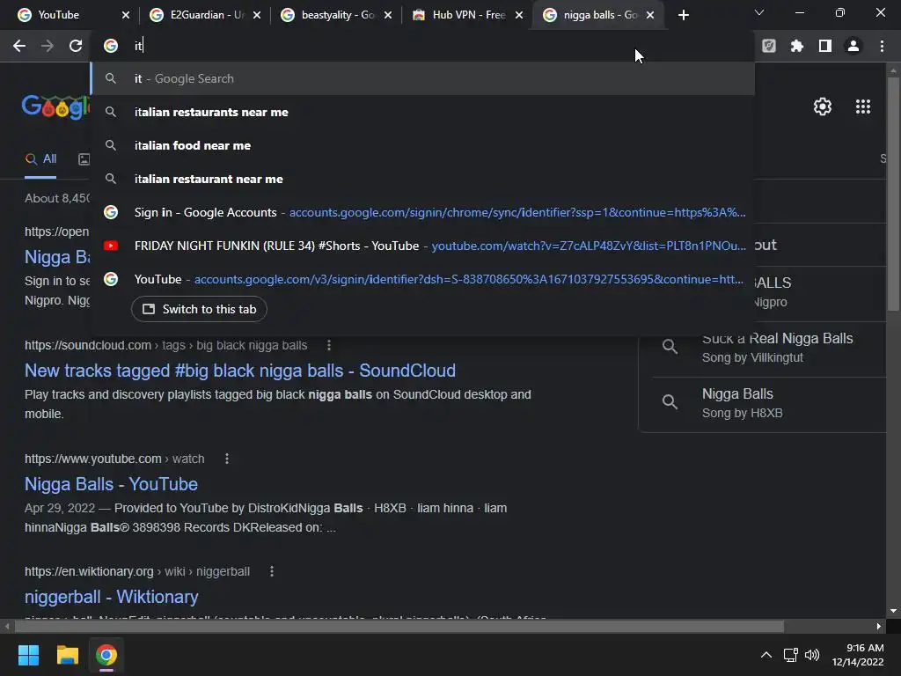The width and height of the screenshot is (901, 676).
Task: Open the YouTube result title link
Action: coord(111,484)
